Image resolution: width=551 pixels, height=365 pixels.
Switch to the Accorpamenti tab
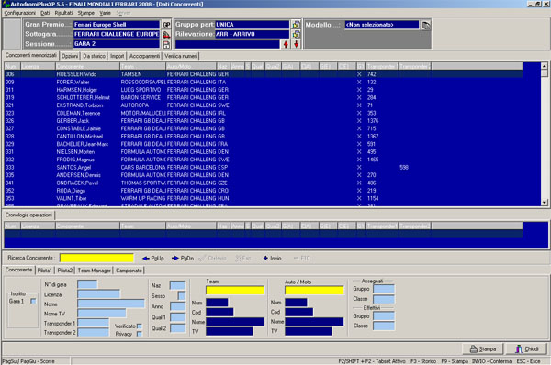[144, 56]
